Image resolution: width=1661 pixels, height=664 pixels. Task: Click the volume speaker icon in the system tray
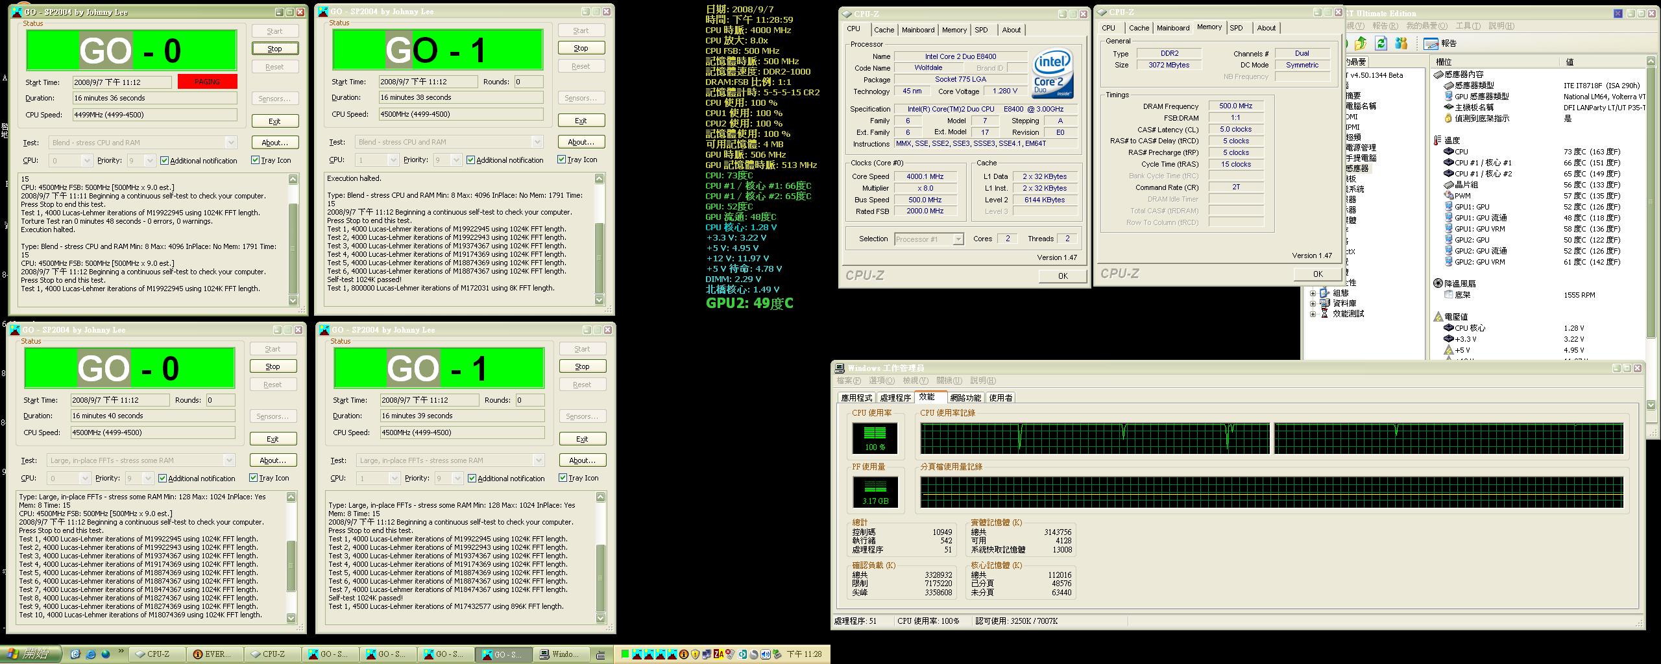(766, 654)
